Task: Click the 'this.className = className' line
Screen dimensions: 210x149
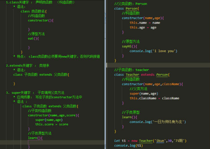Action: pos(154,98)
